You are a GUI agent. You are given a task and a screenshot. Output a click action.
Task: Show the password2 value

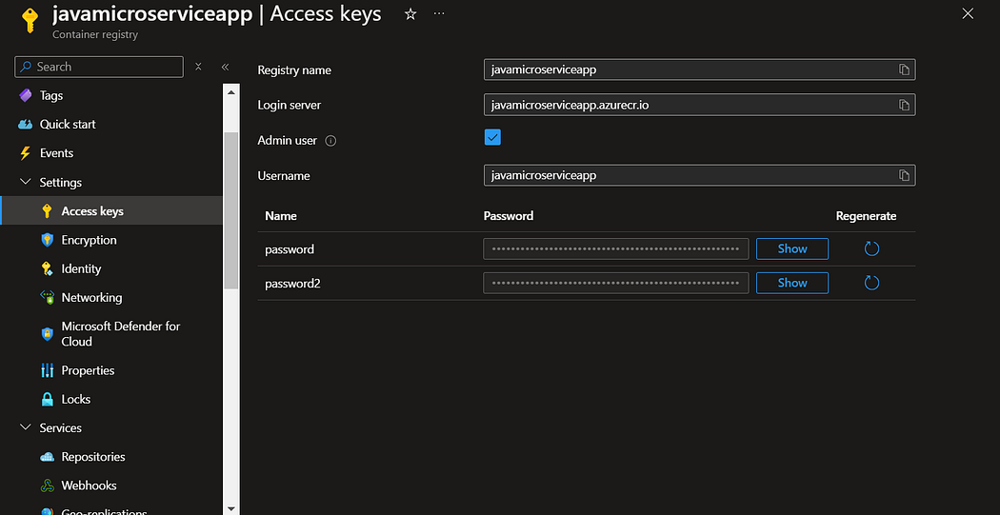point(792,283)
